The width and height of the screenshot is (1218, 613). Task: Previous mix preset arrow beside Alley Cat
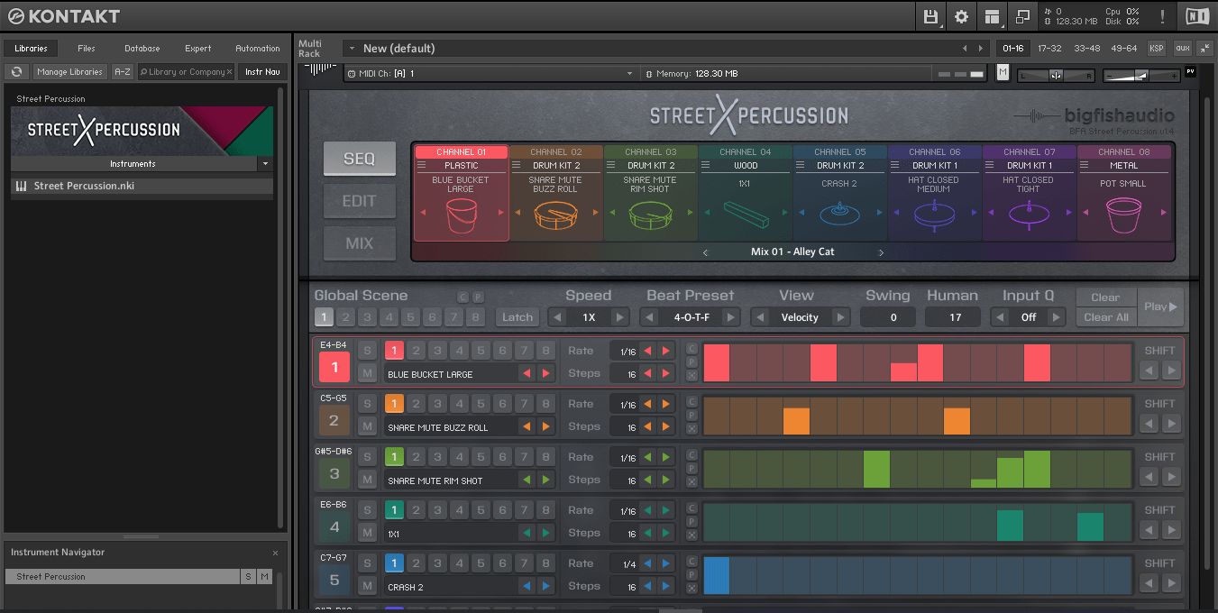(x=706, y=252)
